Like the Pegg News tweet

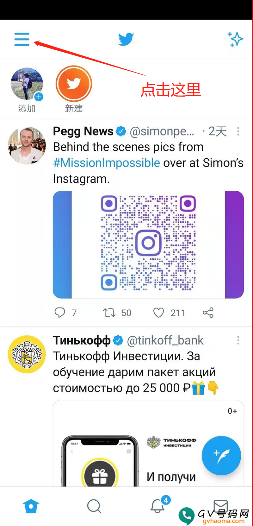(x=158, y=313)
